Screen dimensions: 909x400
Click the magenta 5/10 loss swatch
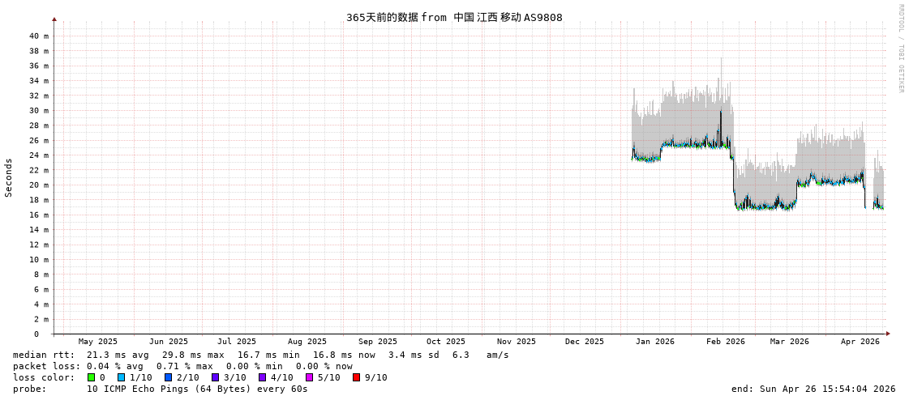309,377
